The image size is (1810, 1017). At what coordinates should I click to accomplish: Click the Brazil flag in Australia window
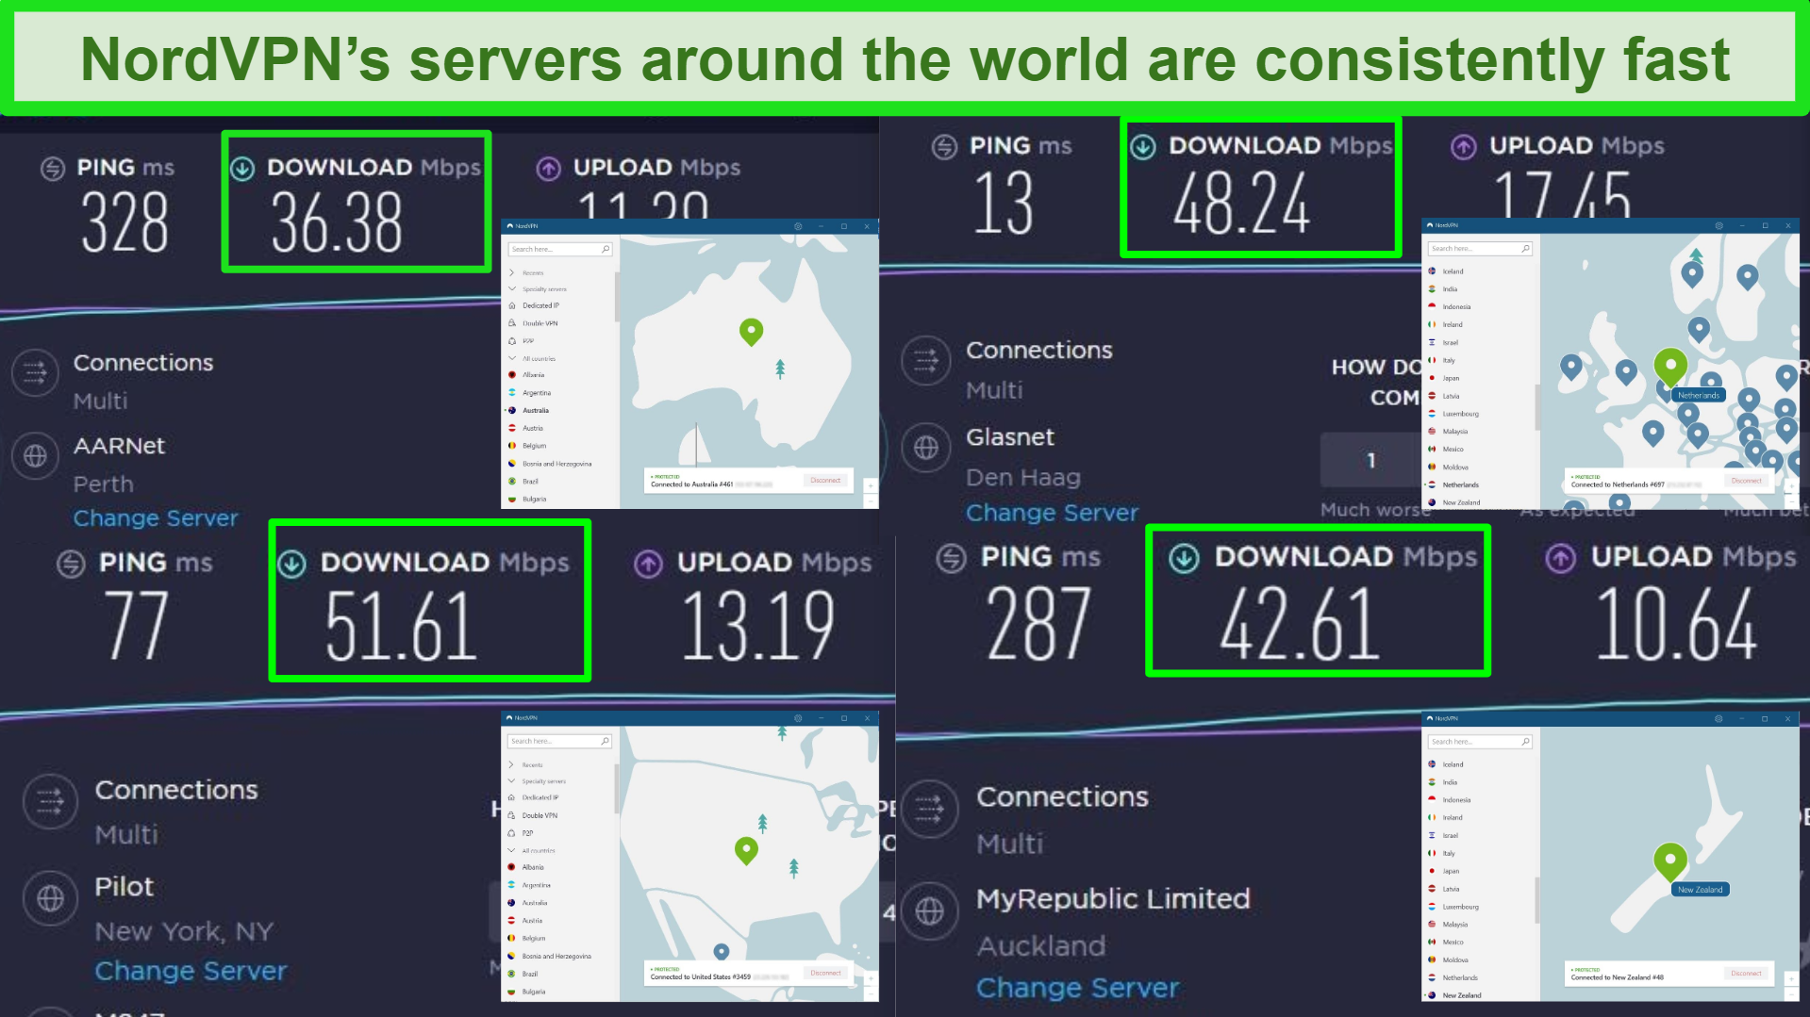coord(512,482)
